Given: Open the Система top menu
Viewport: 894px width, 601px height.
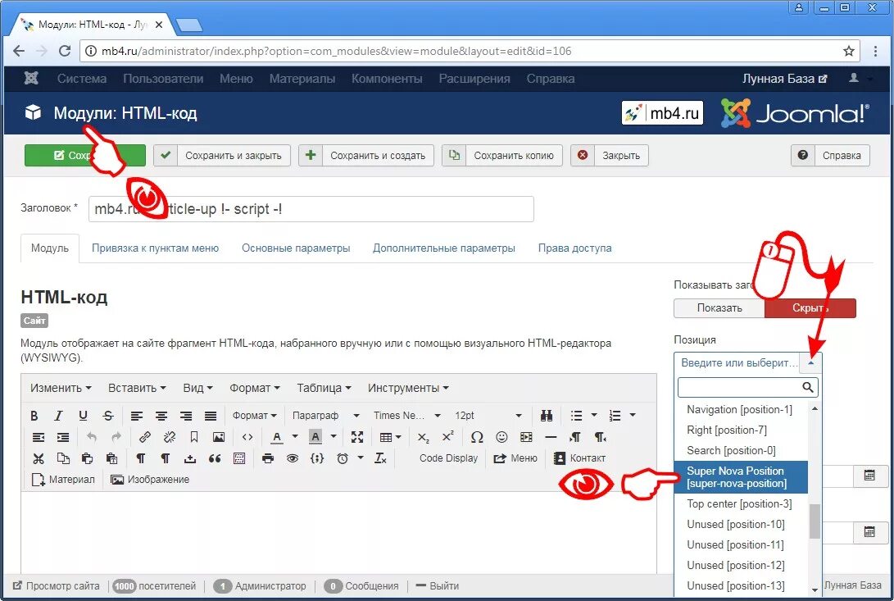Looking at the screenshot, I should (81, 79).
